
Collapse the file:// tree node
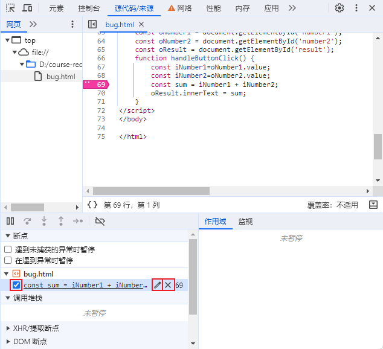pos(14,52)
